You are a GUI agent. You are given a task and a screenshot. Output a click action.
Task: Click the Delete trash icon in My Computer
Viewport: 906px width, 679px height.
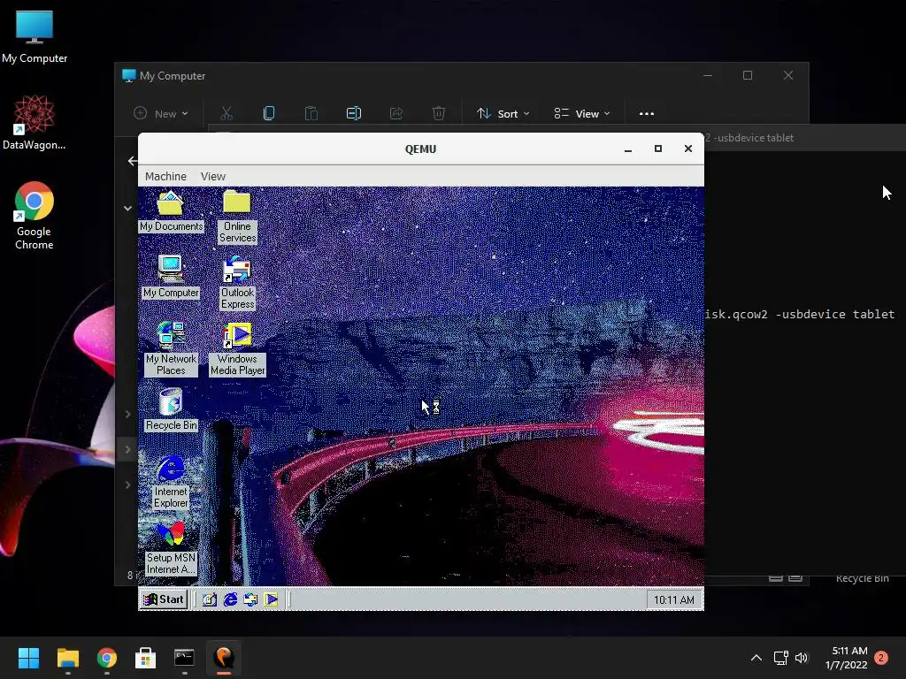pos(439,114)
